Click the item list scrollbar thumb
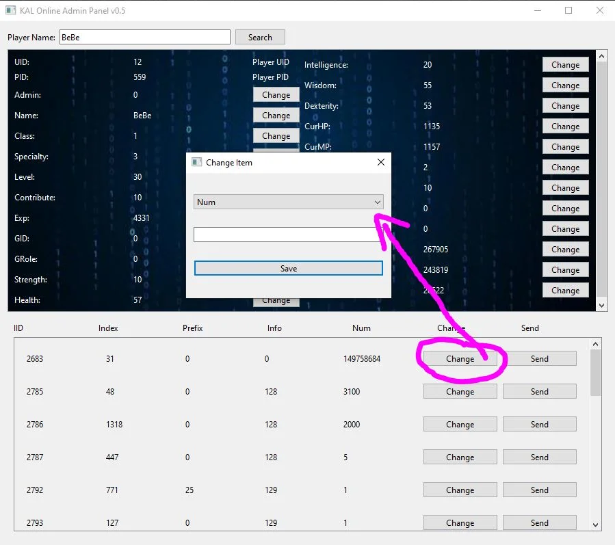This screenshot has width=615, height=545. pyautogui.click(x=595, y=373)
